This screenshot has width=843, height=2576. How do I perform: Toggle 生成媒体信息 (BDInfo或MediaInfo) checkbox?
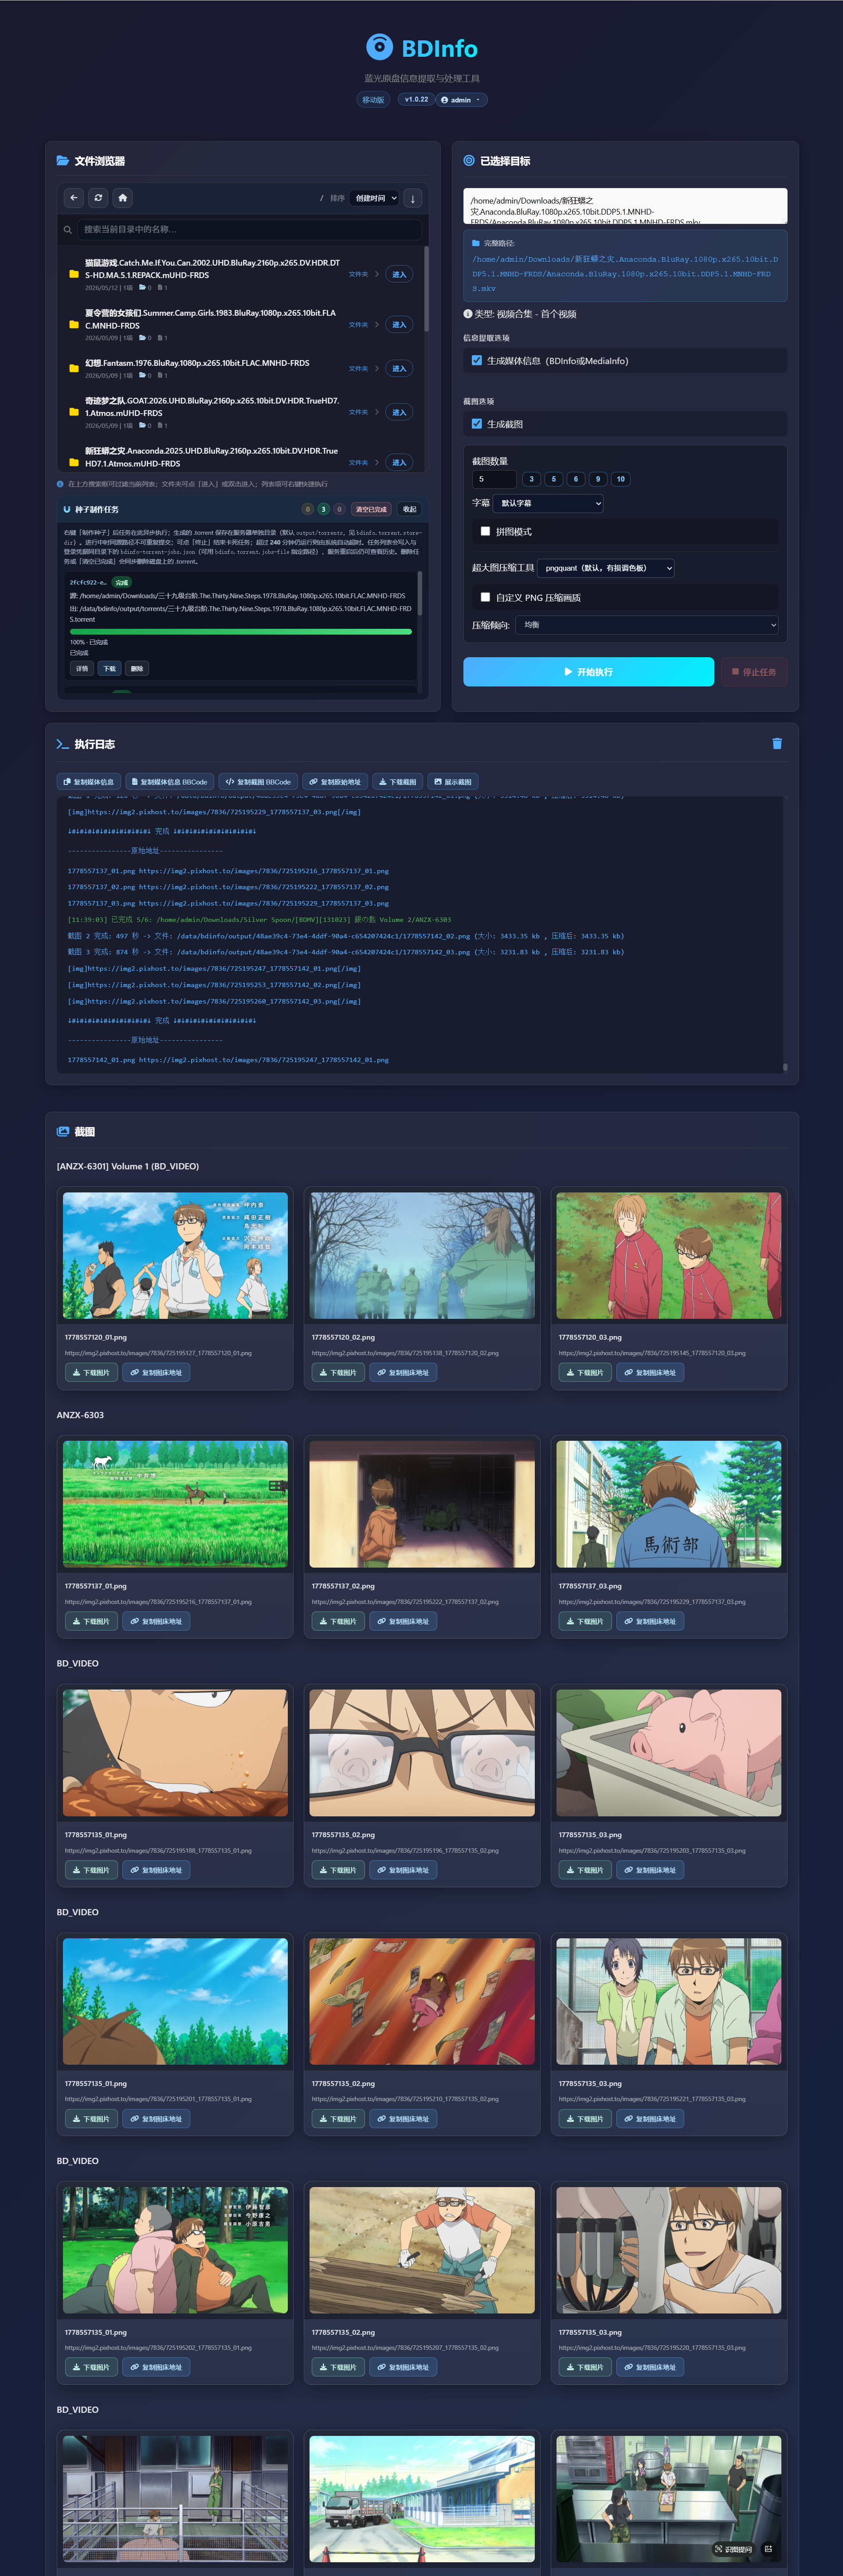point(477,360)
